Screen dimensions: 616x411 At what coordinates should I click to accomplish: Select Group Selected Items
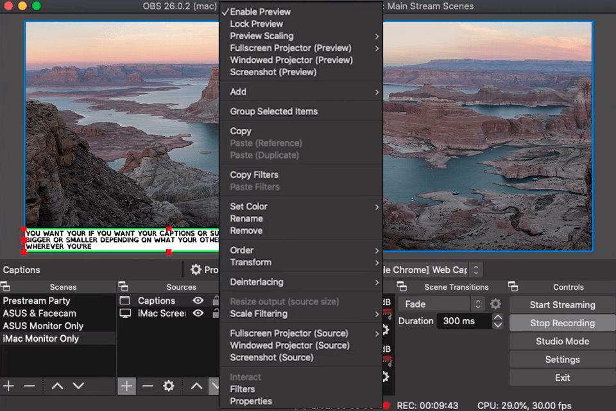(x=301, y=111)
